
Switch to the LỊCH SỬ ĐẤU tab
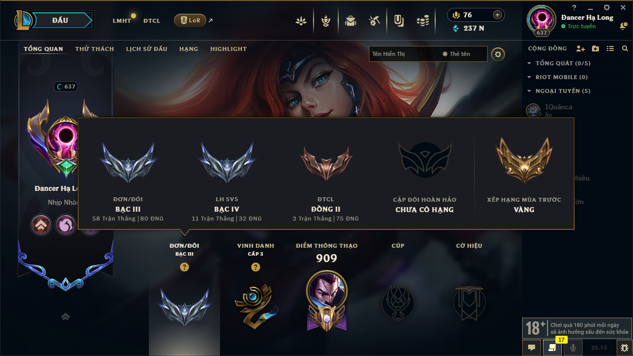click(x=146, y=49)
